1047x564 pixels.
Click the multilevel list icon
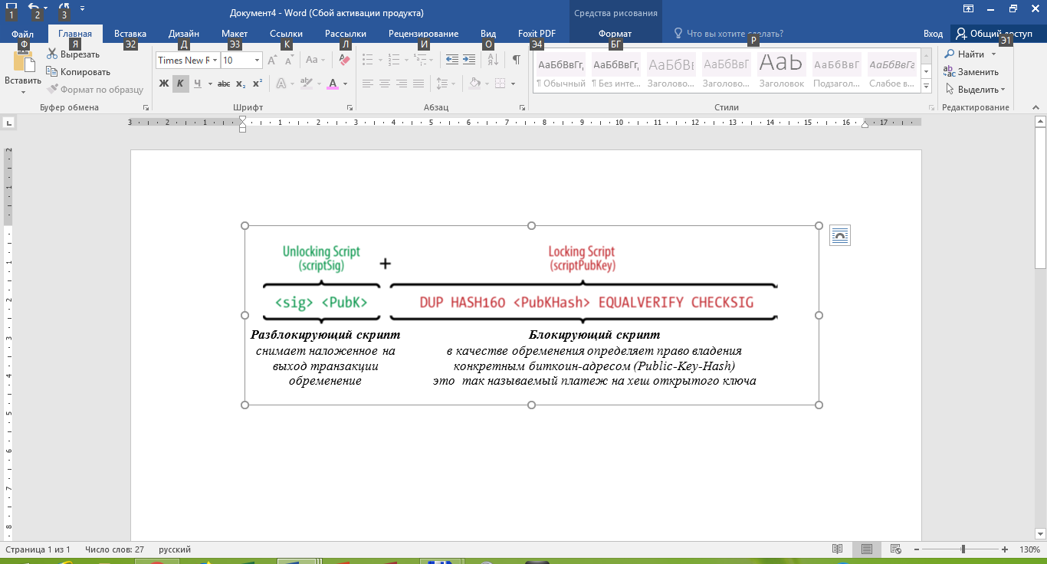(x=422, y=60)
